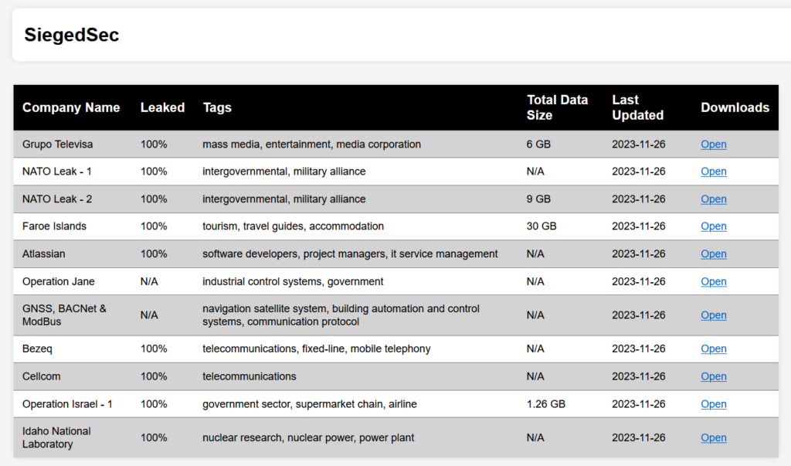Open the Faroe Islands download link
Screen dimensions: 791x466
[713, 226]
